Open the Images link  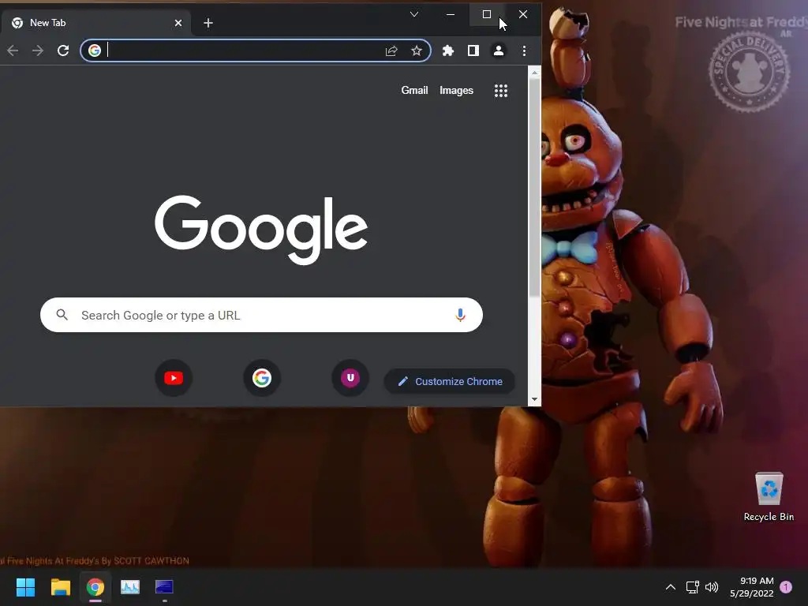click(456, 90)
